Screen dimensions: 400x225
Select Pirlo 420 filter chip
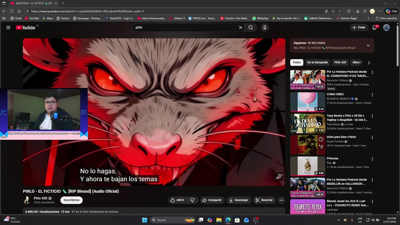pyautogui.click(x=340, y=62)
